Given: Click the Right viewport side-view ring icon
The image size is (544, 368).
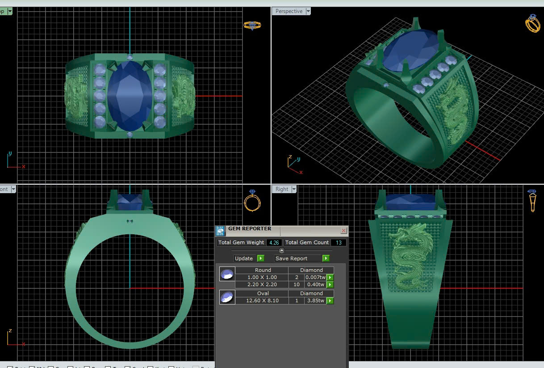Looking at the screenshot, I should [532, 201].
